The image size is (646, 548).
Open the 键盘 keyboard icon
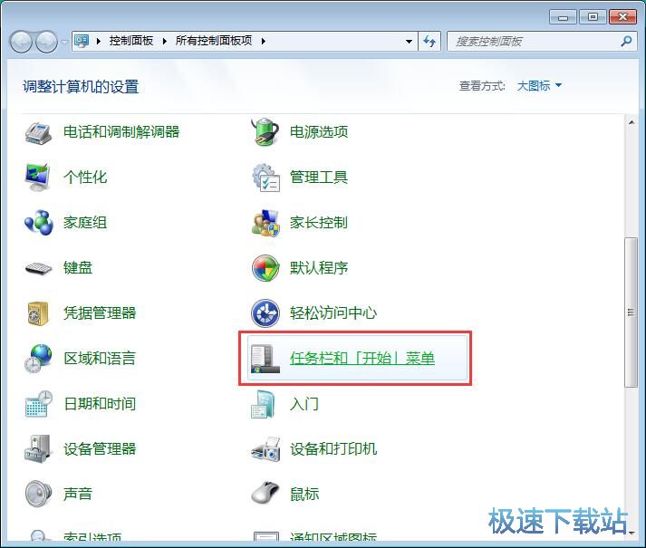click(38, 268)
